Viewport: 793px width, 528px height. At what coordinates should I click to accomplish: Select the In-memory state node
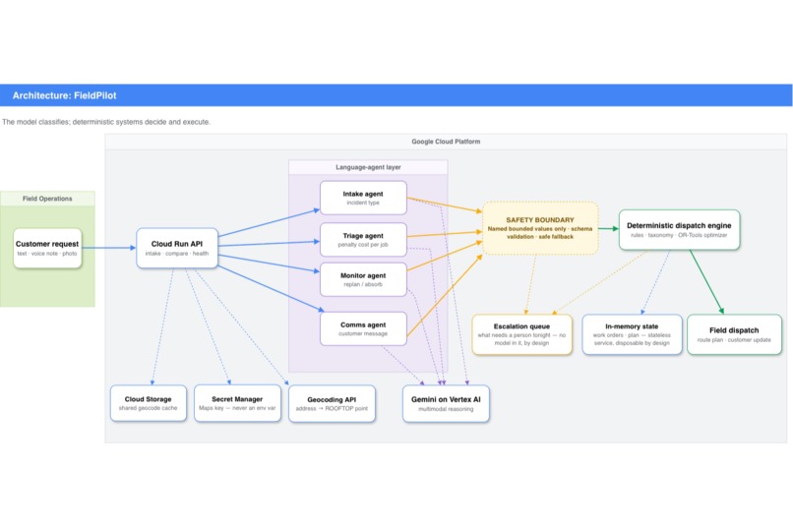[632, 334]
